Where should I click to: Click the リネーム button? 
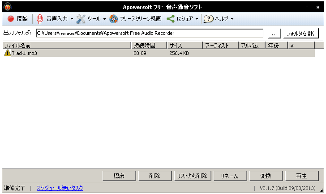point(230,176)
